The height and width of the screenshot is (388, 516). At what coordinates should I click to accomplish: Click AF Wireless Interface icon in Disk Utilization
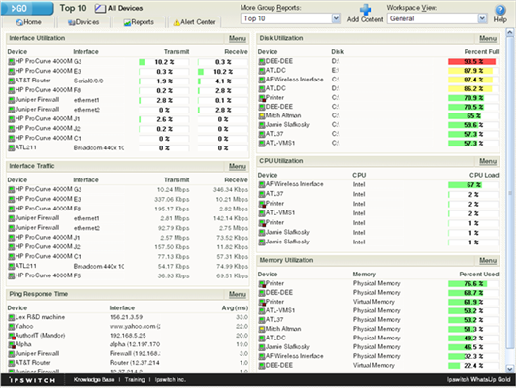262,80
